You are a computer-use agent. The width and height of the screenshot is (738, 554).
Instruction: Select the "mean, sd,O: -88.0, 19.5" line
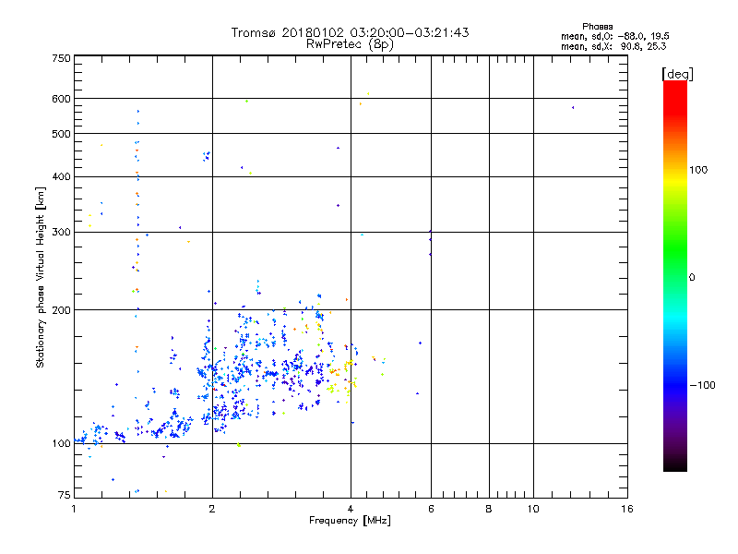coord(614,36)
